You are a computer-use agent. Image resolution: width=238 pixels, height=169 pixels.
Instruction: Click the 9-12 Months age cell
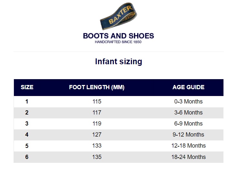click(189, 135)
